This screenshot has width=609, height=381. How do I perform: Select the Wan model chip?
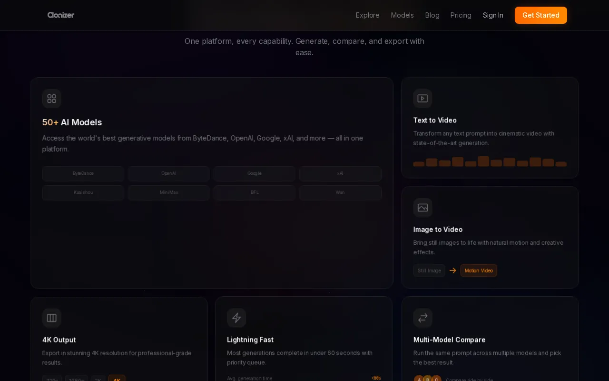[340, 192]
